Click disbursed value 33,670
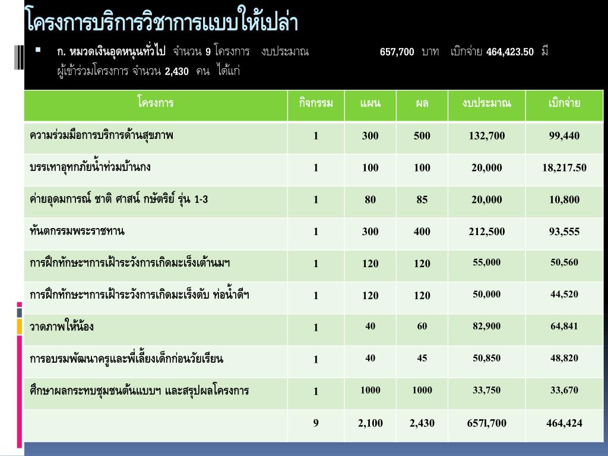This screenshot has height=456, width=608. pos(564,390)
